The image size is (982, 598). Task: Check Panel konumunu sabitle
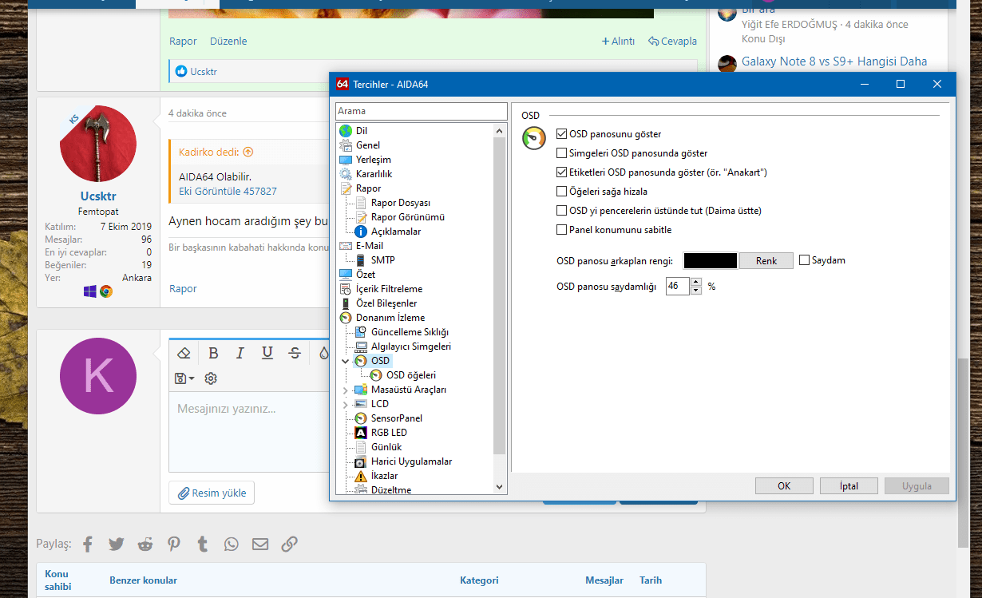(561, 230)
